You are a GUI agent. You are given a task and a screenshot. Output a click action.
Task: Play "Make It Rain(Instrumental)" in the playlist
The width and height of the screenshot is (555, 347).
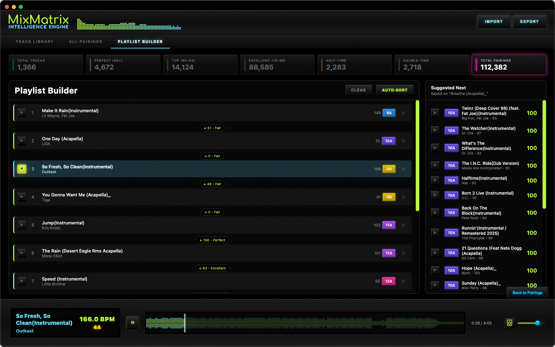pyautogui.click(x=21, y=113)
